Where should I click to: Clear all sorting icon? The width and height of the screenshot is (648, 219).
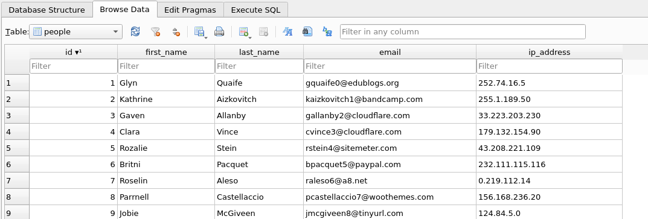click(176, 32)
